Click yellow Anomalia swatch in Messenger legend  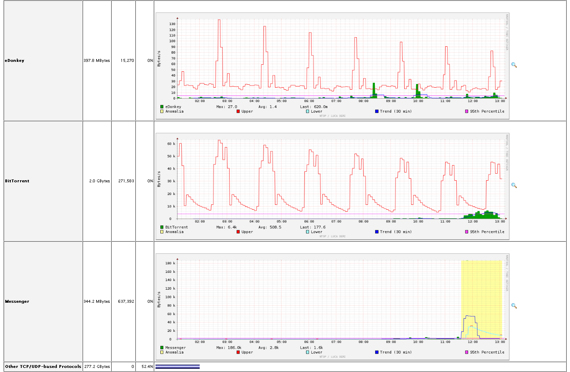click(162, 352)
